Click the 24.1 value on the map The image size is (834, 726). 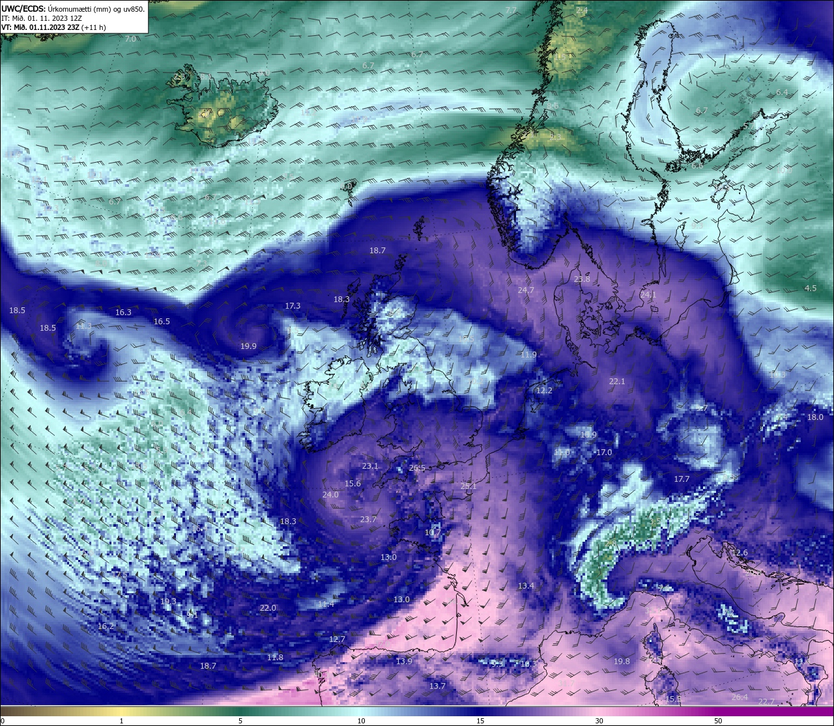[x=648, y=294]
